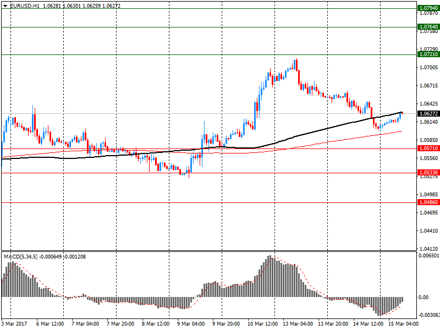Image resolution: width=440 pixels, height=330 pixels.
Task: Click the 8 Mar 12:00 time axis label
Action: [156, 323]
